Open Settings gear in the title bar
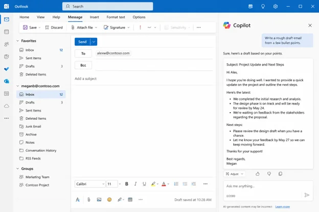The image size is (319, 212). (275, 7)
